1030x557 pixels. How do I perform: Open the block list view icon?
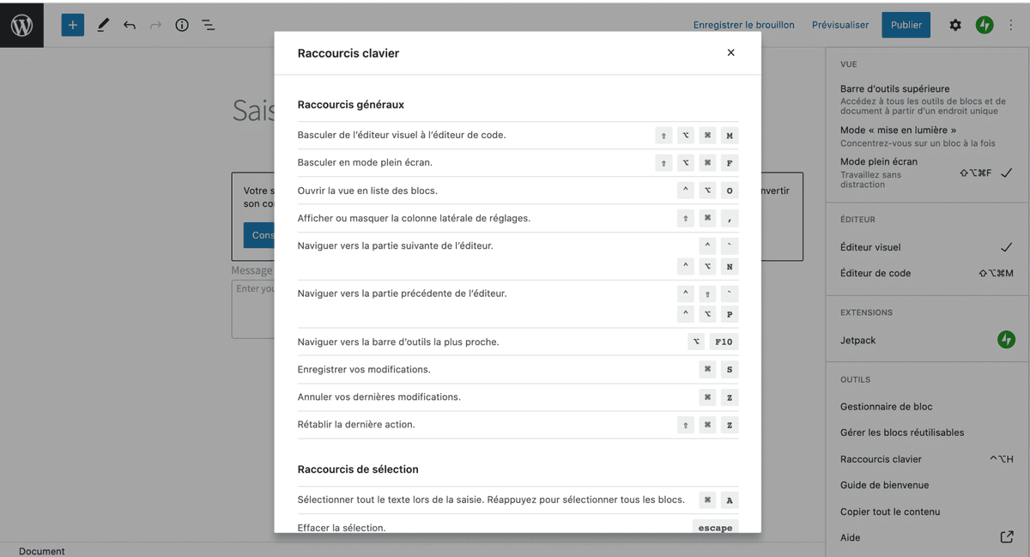point(208,25)
